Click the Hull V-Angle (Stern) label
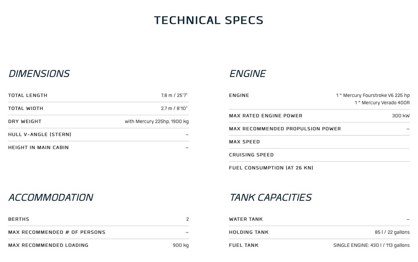 (x=40, y=134)
